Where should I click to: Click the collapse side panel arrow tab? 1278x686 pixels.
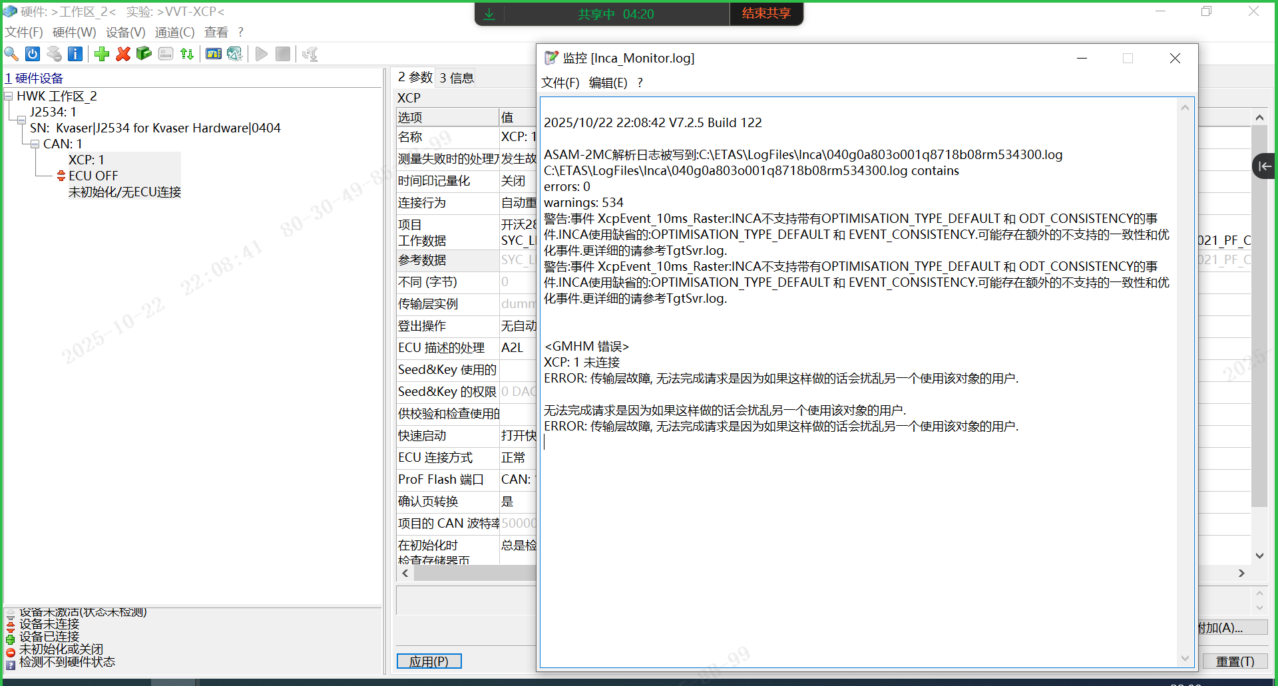click(1265, 166)
